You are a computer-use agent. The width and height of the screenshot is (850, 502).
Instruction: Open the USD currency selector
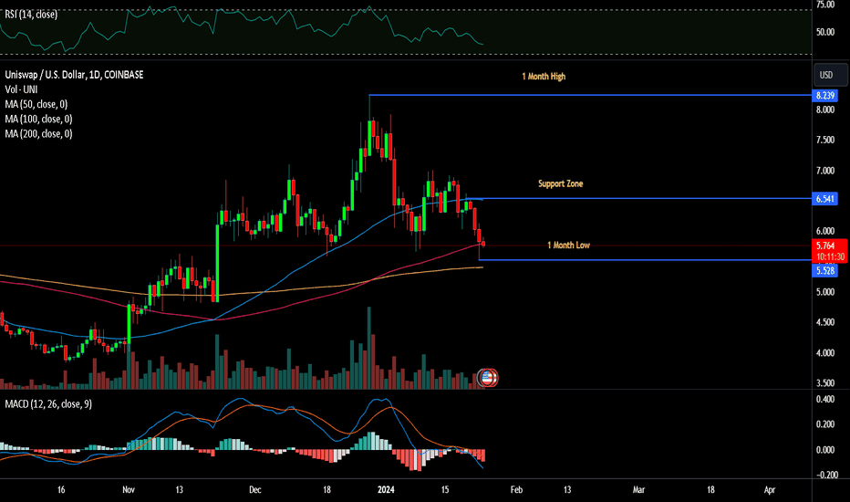pyautogui.click(x=830, y=75)
